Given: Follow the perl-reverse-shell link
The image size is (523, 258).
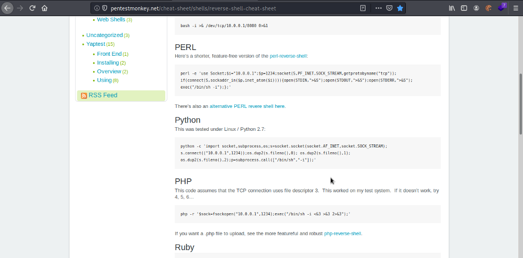Looking at the screenshot, I should [x=288, y=56].
